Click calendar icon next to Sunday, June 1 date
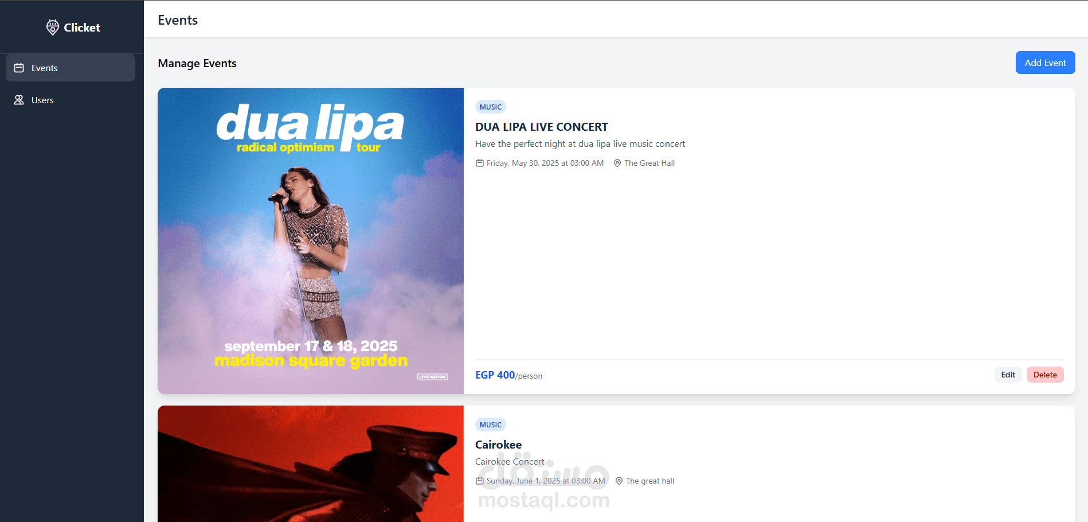1088x522 pixels. coord(480,481)
